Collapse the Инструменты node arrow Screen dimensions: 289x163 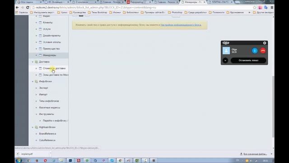36,114
